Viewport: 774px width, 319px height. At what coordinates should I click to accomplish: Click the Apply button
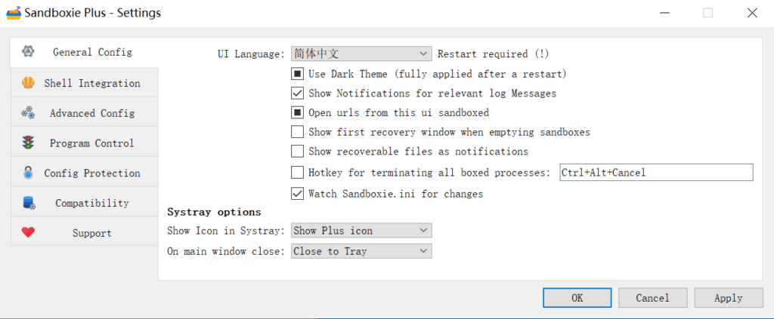[728, 298]
